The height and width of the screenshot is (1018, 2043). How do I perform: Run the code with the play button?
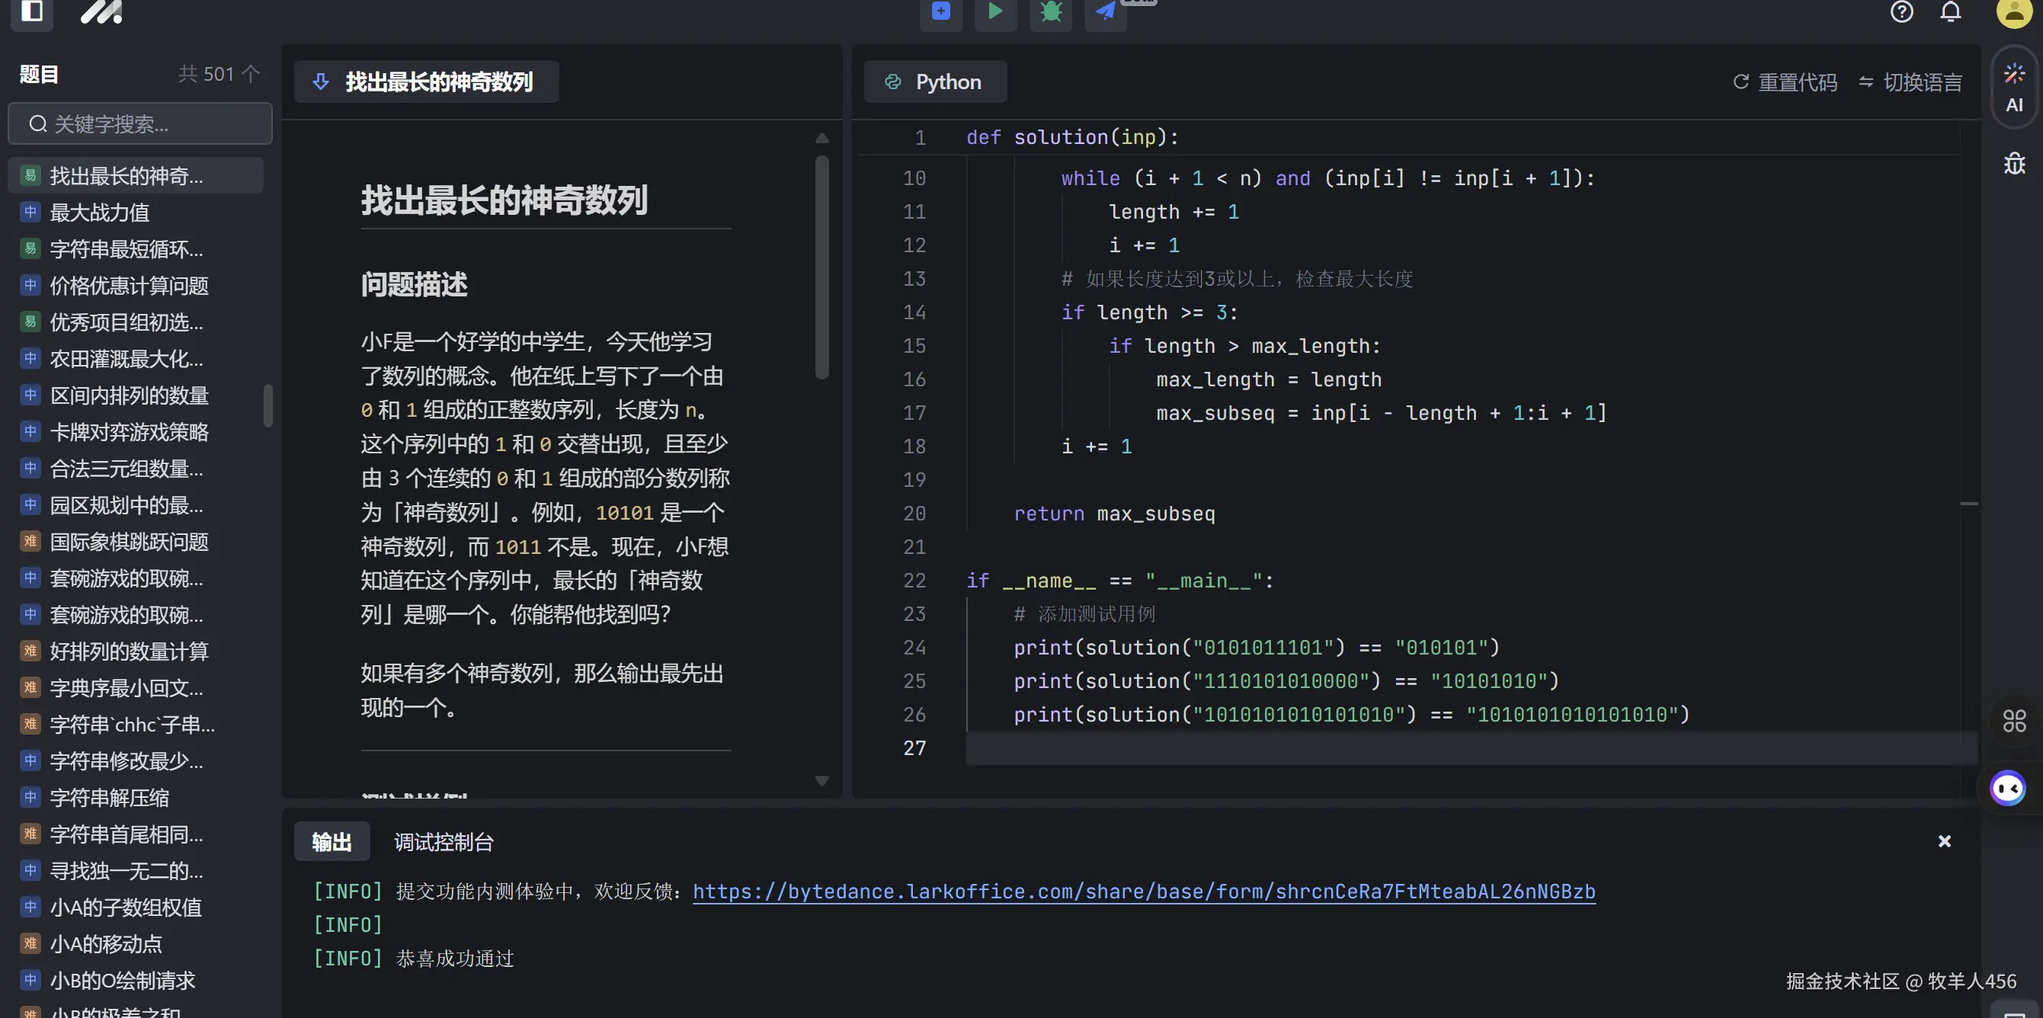coord(994,11)
